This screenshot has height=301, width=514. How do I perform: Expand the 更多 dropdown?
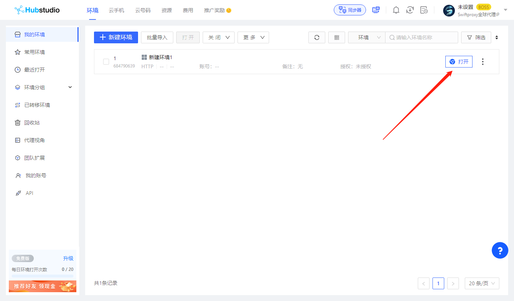[x=253, y=37]
